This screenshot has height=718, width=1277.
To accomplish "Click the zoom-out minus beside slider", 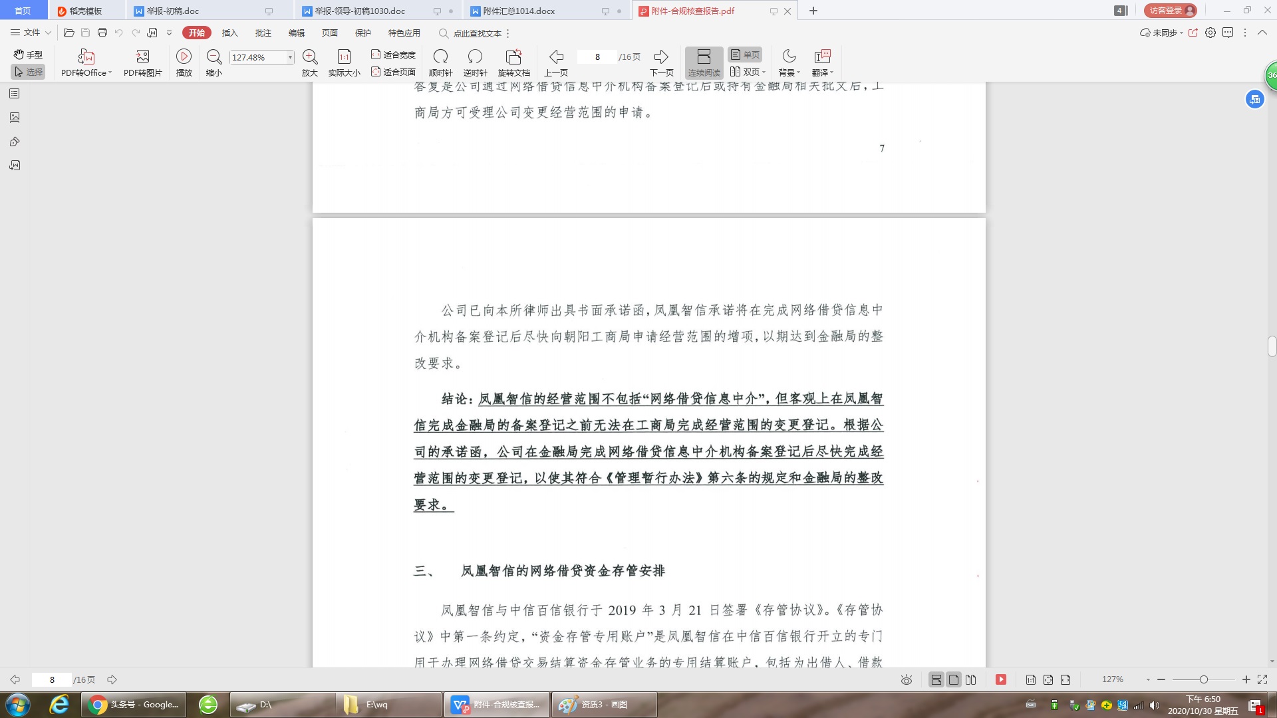I will (x=1161, y=679).
